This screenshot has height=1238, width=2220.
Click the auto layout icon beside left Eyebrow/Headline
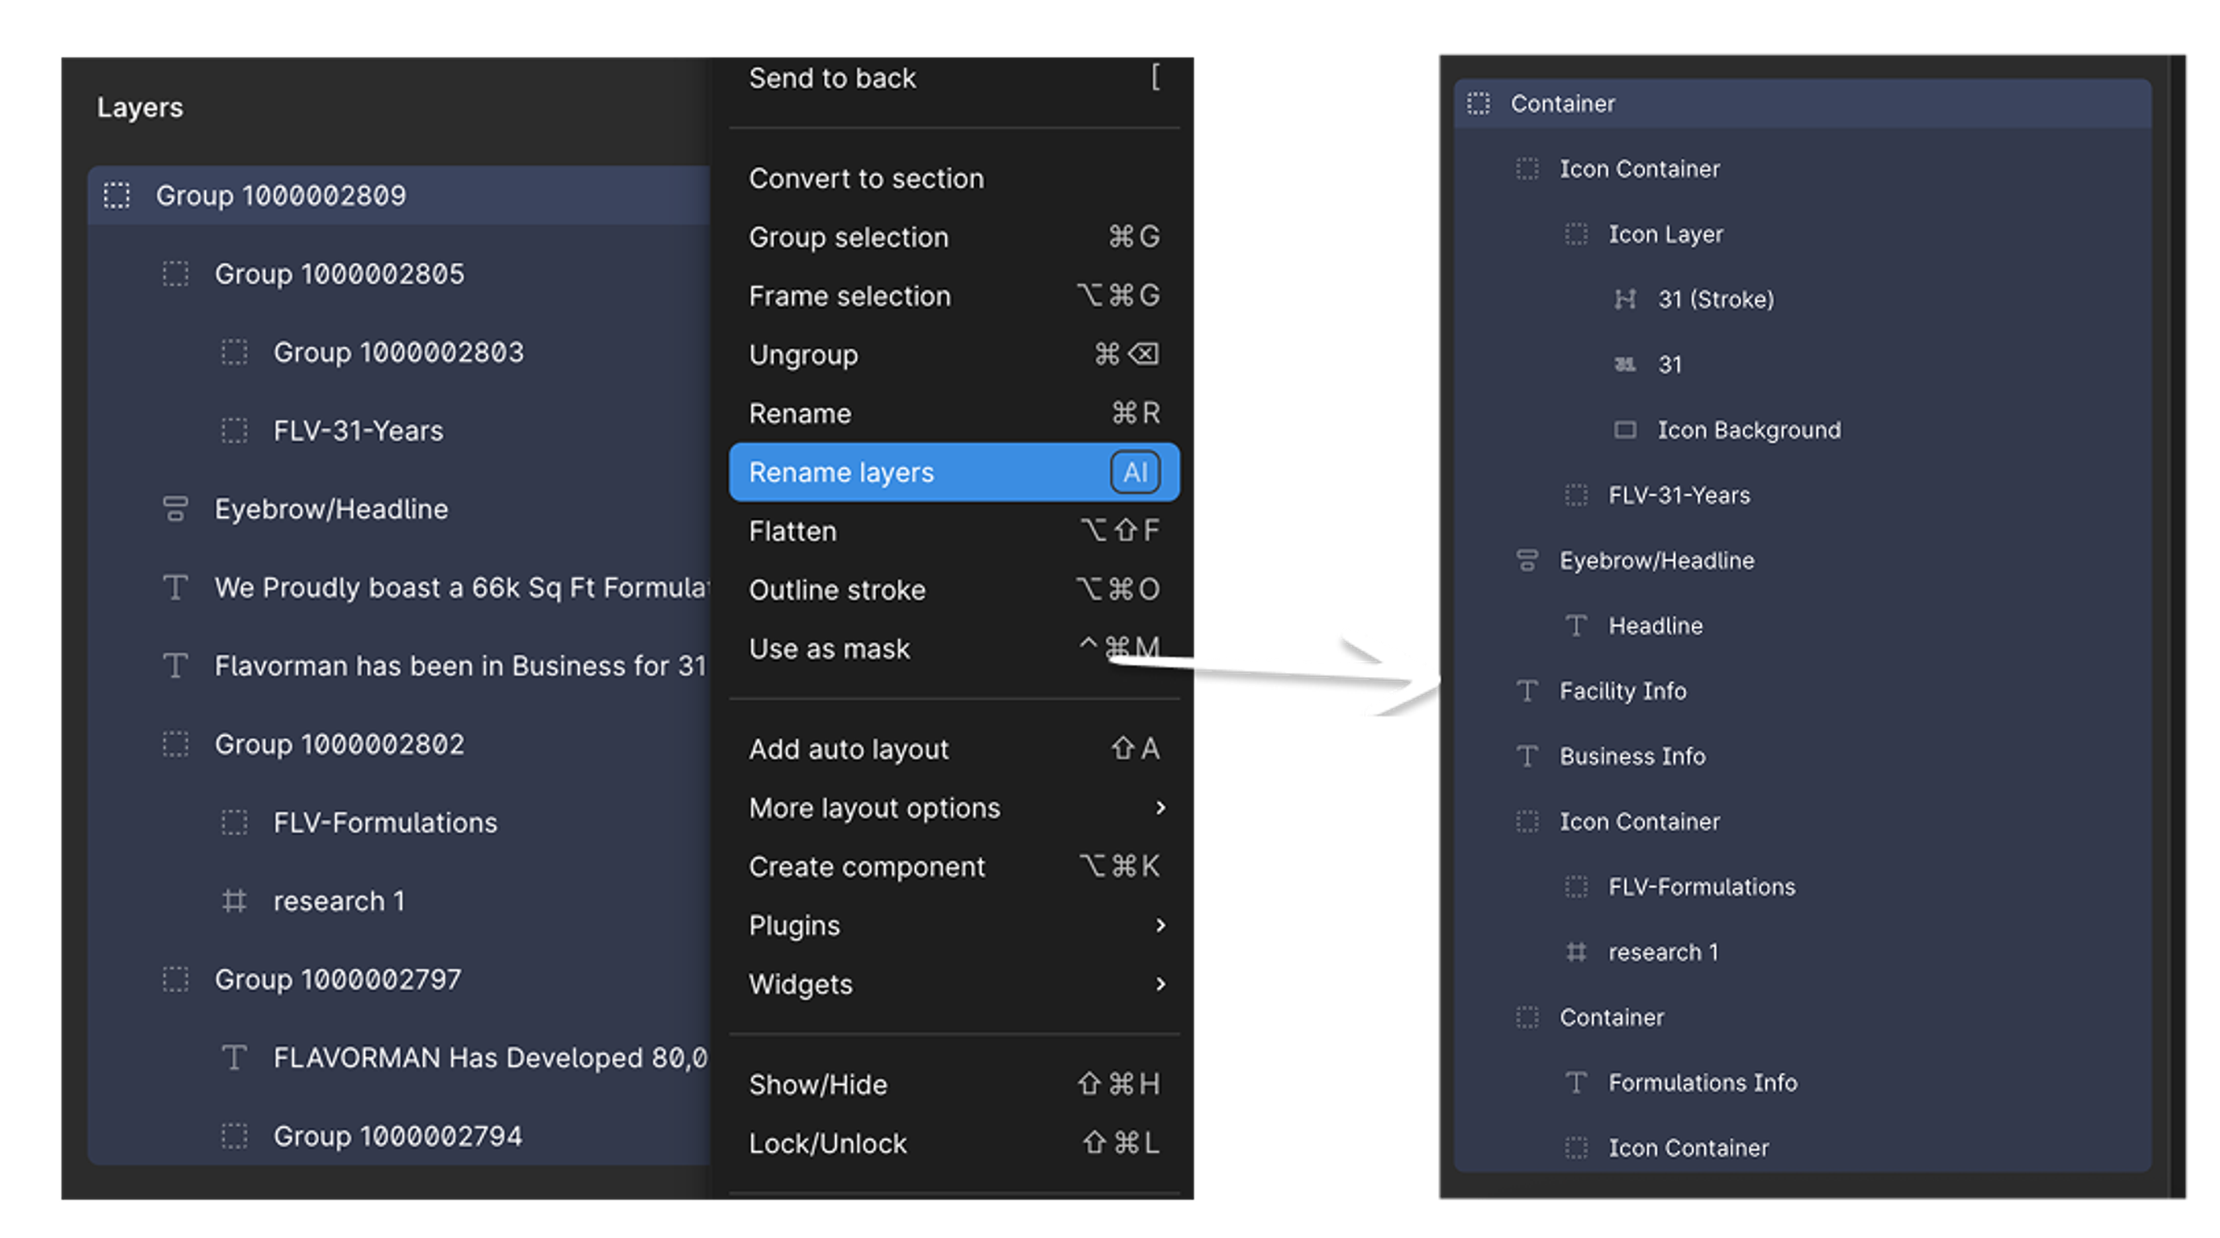175,509
